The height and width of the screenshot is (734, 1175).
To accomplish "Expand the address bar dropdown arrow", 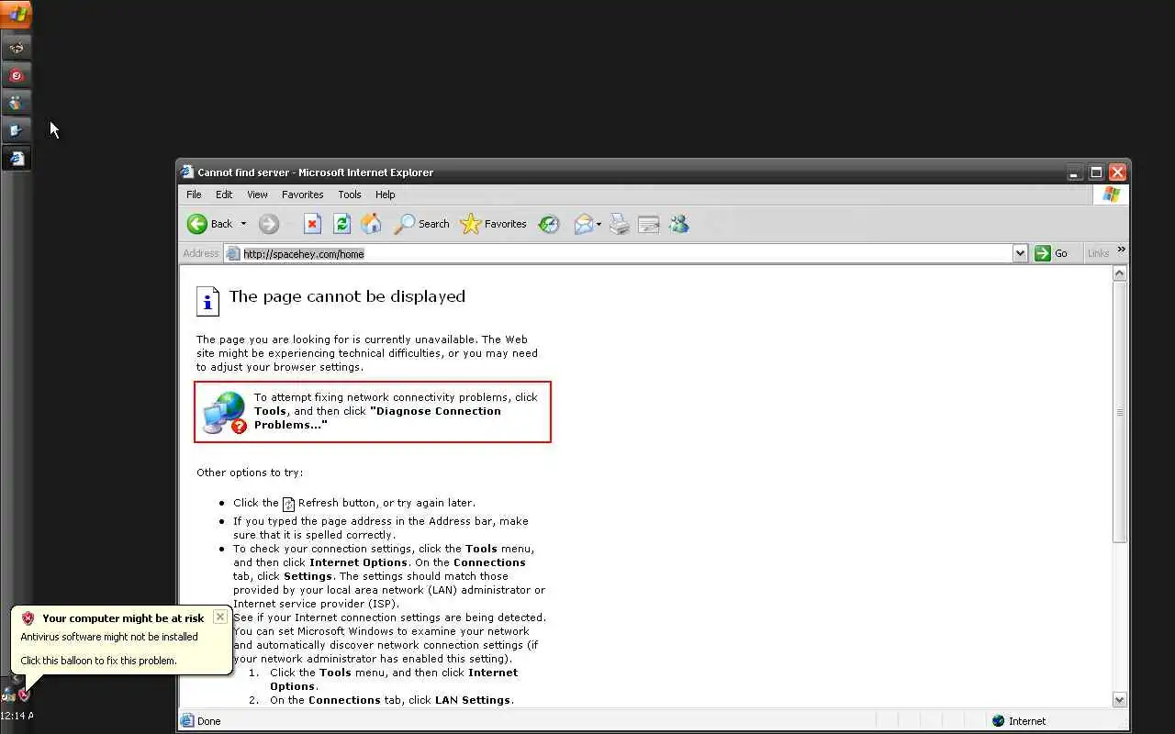I will coord(1020,253).
